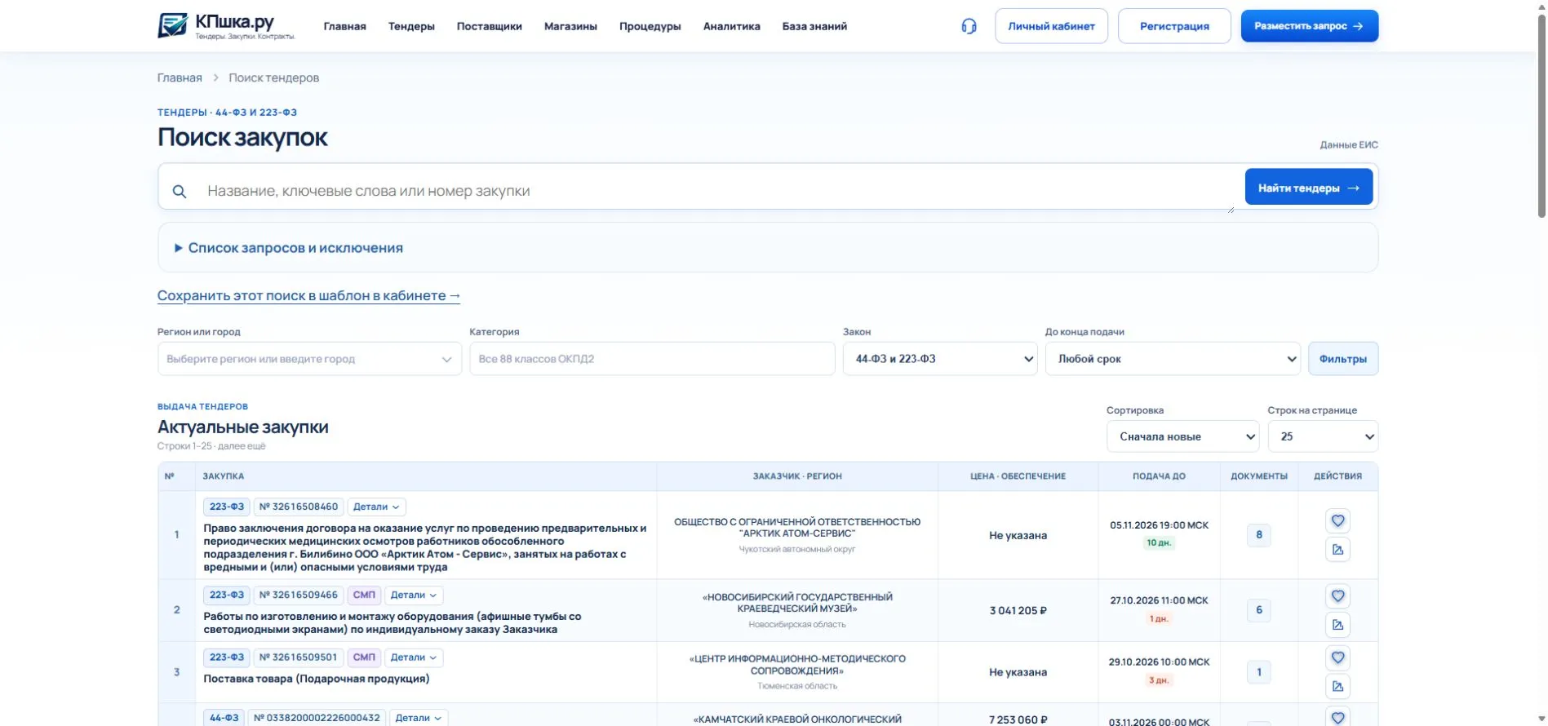Click the Категория ОКПД2 field

pos(652,359)
